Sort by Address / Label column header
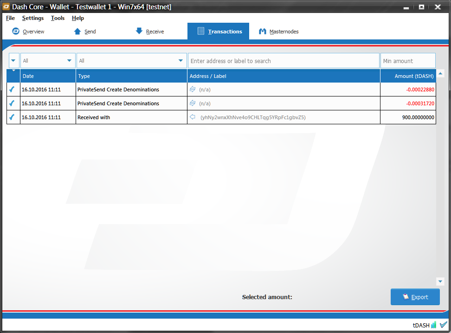 pyautogui.click(x=283, y=76)
